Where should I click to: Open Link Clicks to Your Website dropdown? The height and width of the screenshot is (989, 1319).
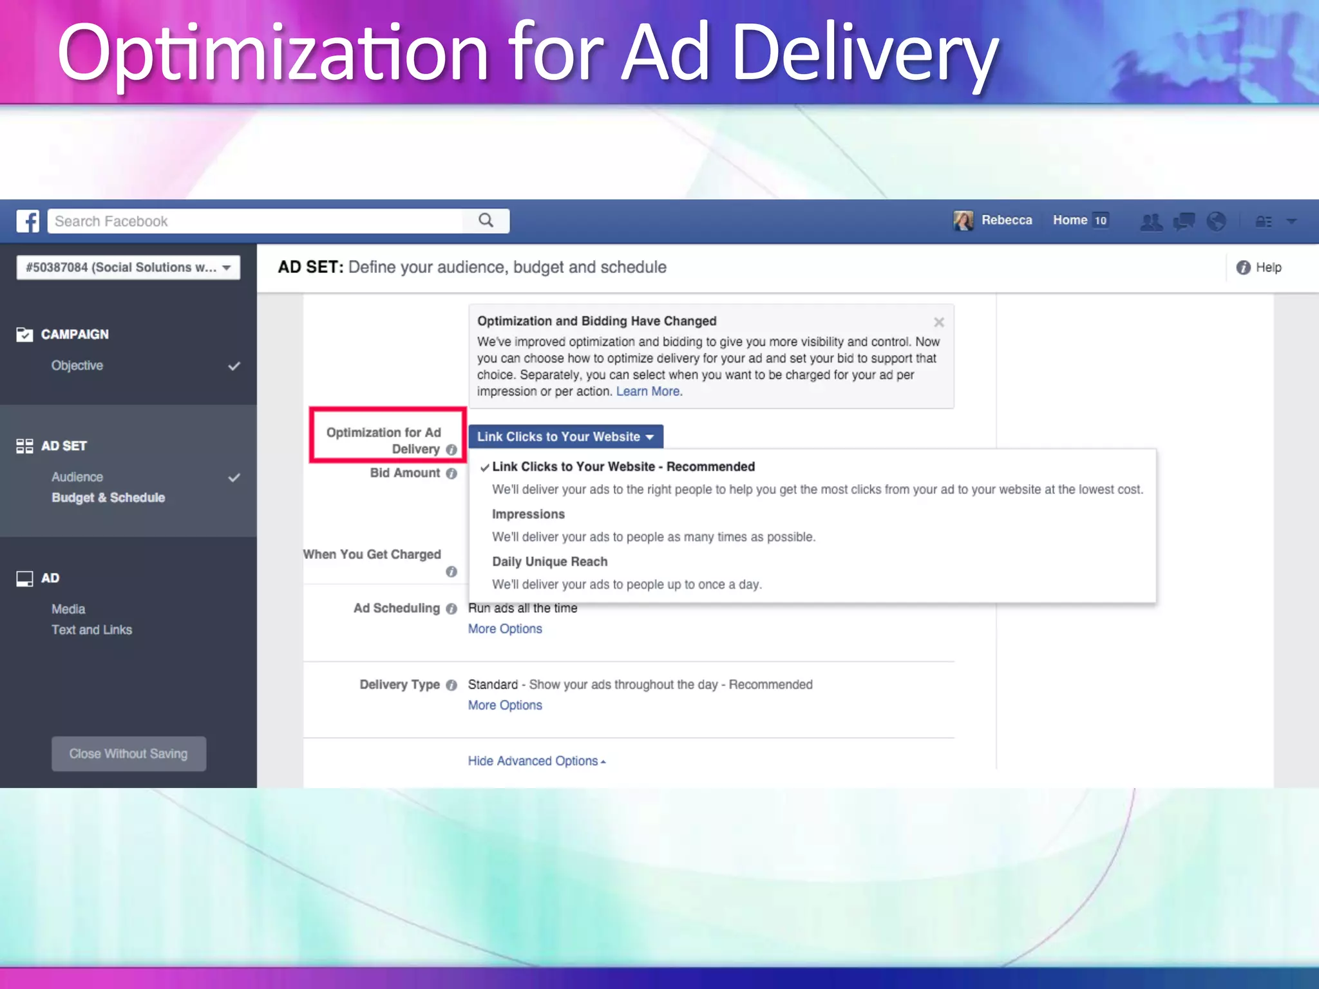565,437
